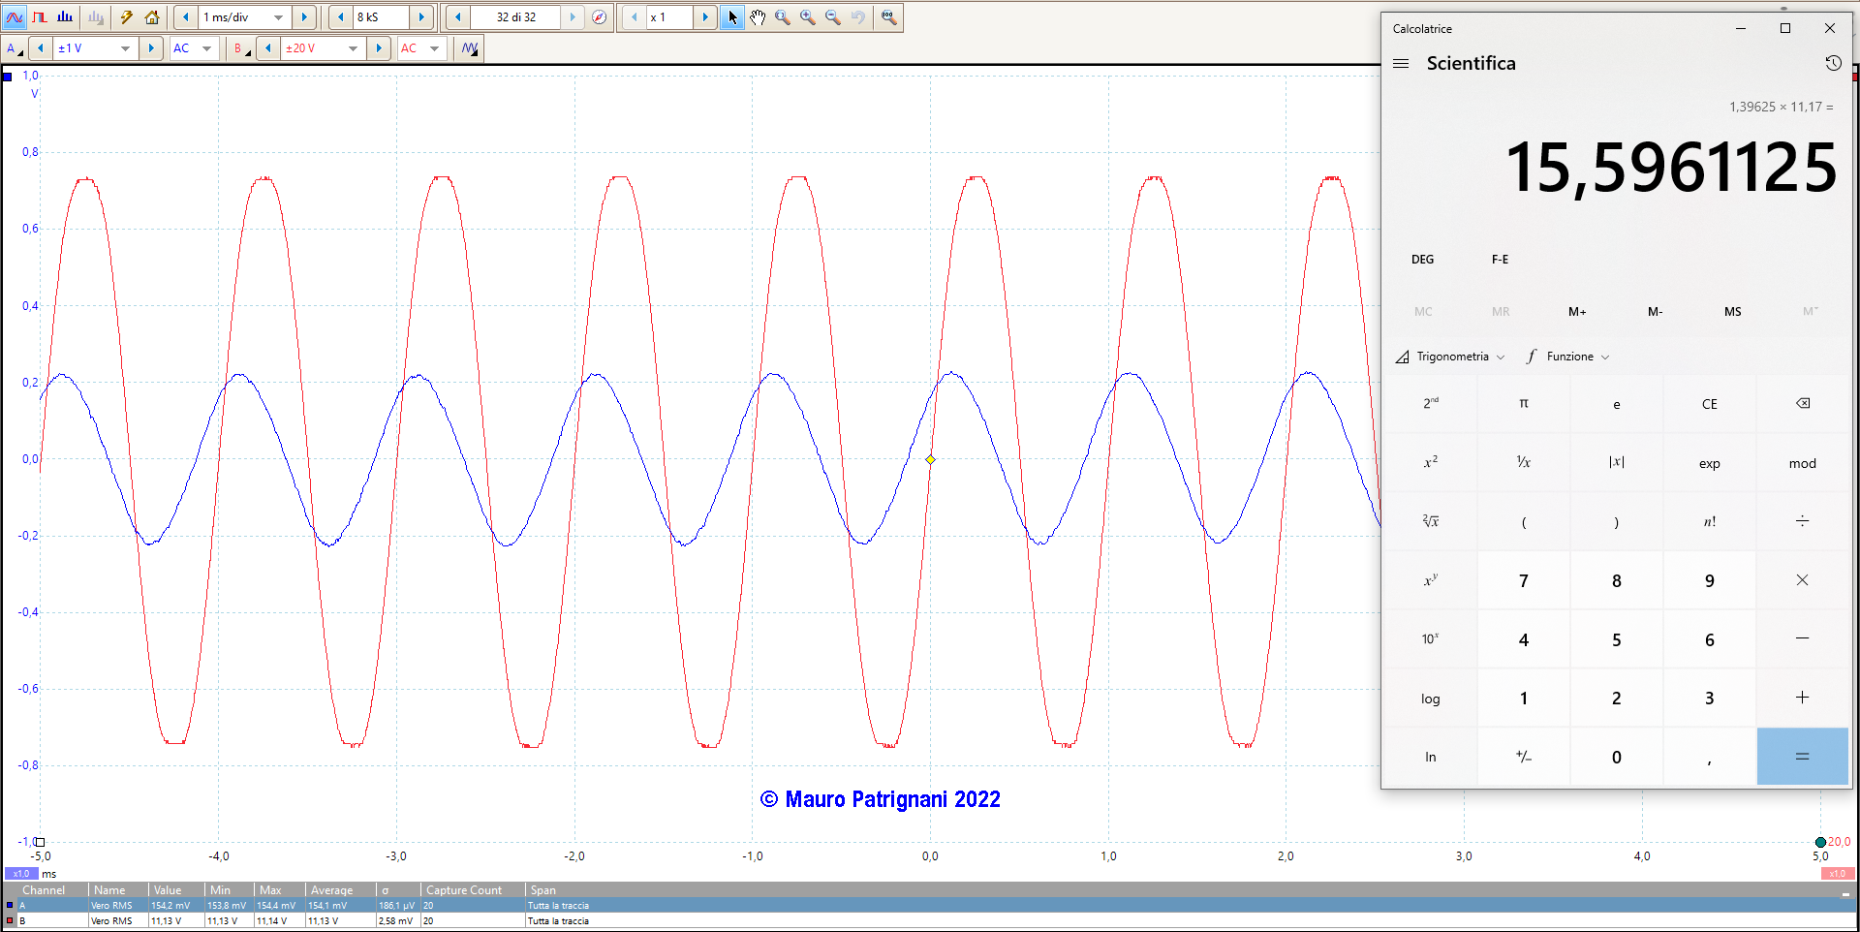Click the π constant key
The image size is (1860, 932).
coord(1523,404)
